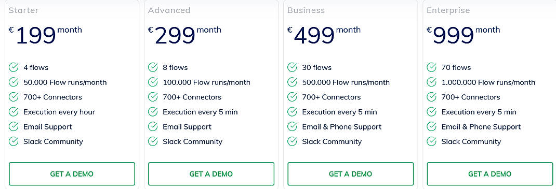The height and width of the screenshot is (189, 556).
Task: Click GET A DEMO under Advanced plan
Action: coord(211,174)
